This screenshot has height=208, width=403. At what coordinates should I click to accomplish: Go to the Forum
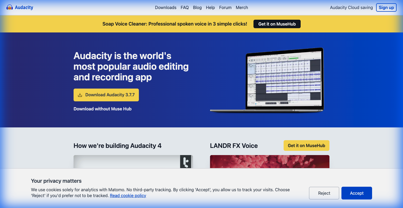point(225,7)
